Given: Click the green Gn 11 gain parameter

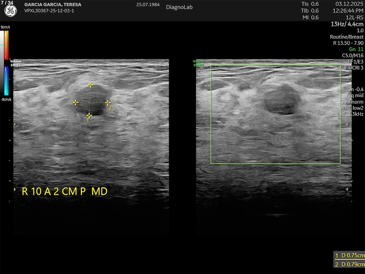Looking at the screenshot, I should click(x=356, y=49).
